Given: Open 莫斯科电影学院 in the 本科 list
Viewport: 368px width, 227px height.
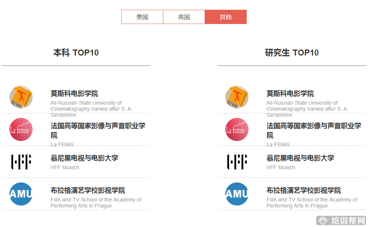Looking at the screenshot, I should coord(74,93).
